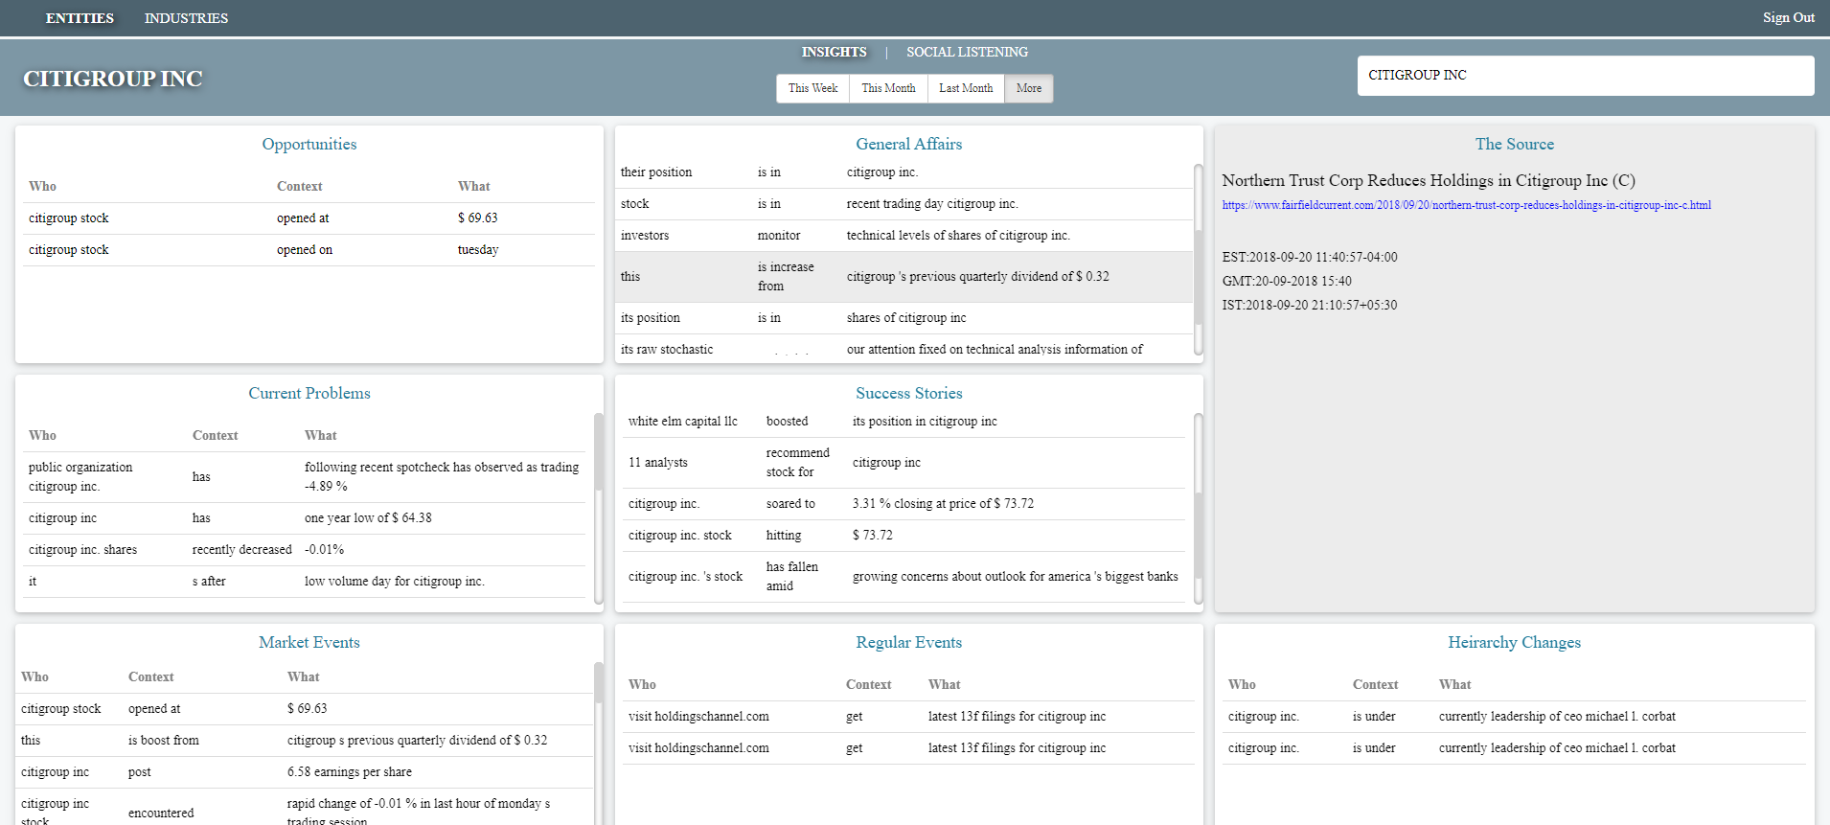Screen dimensions: 1830x825
Task: Click the 'soared to 3.31 % closing' row
Action: click(x=904, y=504)
